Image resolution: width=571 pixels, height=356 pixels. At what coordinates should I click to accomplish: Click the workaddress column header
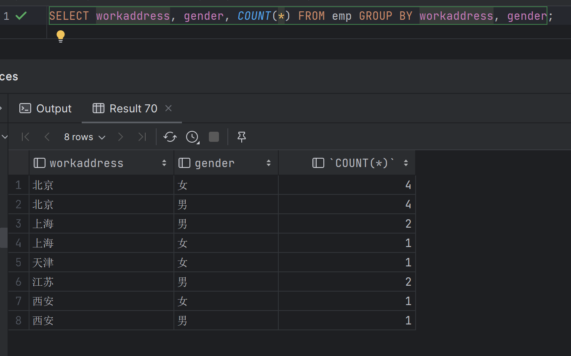(x=101, y=163)
